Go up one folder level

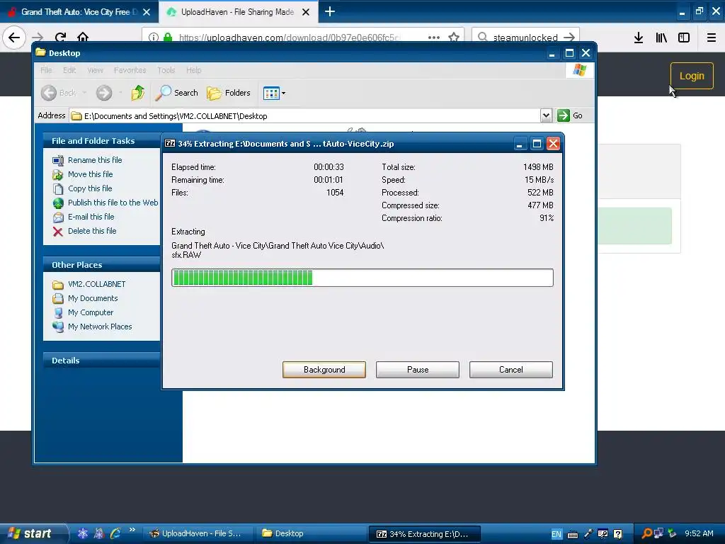(137, 93)
